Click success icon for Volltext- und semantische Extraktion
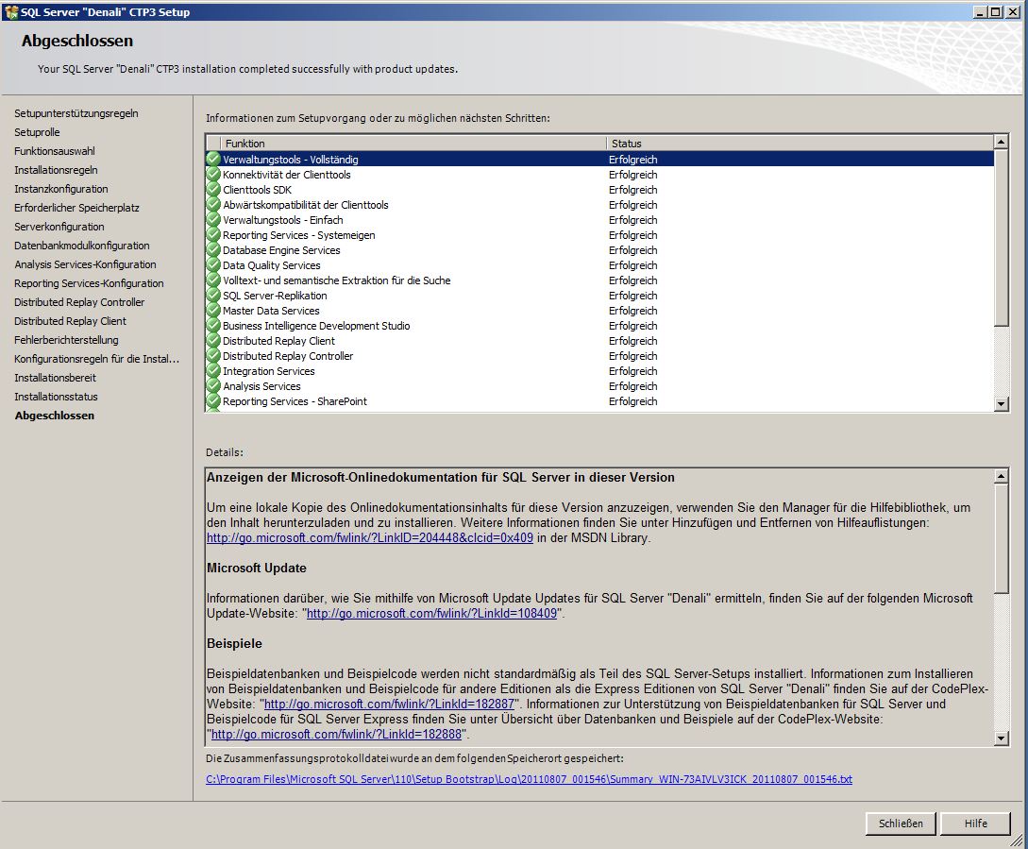The width and height of the screenshot is (1028, 849). pyautogui.click(x=213, y=280)
